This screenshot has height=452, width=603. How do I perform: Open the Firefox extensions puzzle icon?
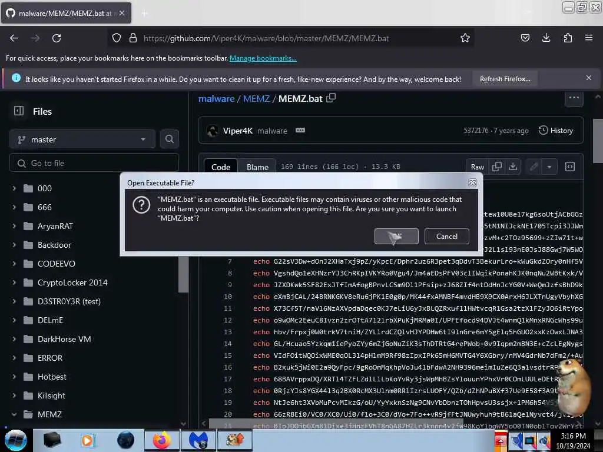coord(568,38)
